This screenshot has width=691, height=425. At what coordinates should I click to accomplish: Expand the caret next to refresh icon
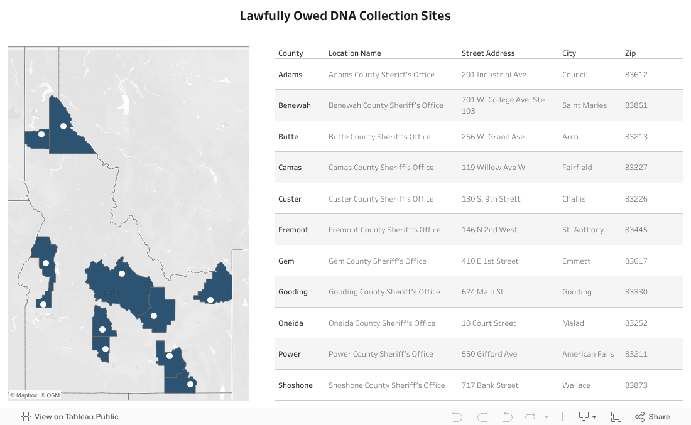click(547, 417)
